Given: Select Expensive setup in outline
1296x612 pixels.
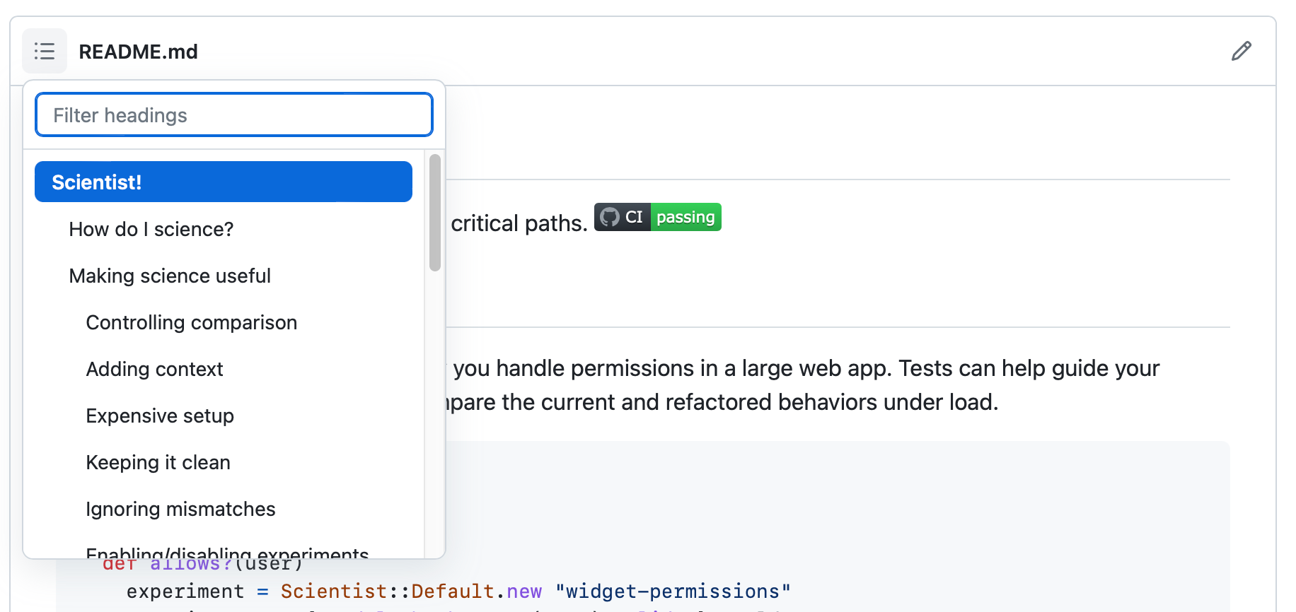Looking at the screenshot, I should click(160, 416).
